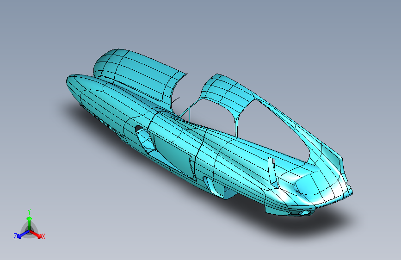Select the round fog light opening on the front bumper
This screenshot has width=401, height=260.
(304, 212)
